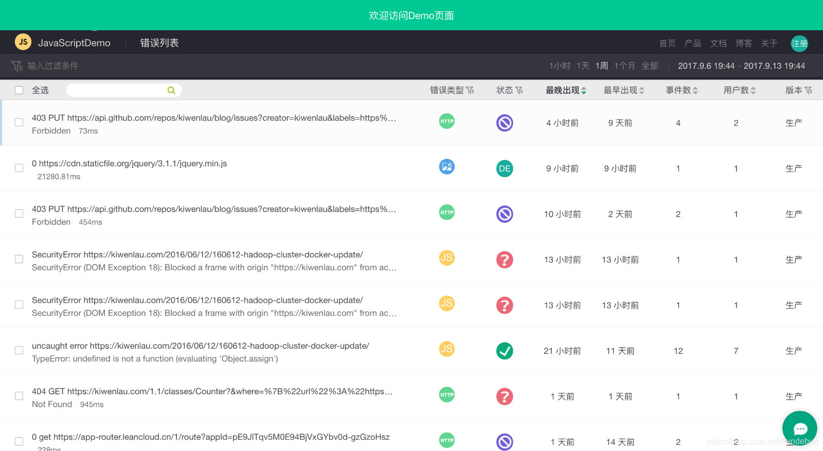823x451 pixels.
Task: Open the floating chat bubble button
Action: pos(800,428)
